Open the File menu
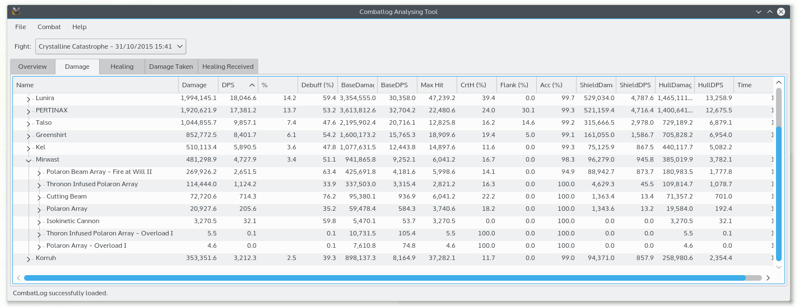The width and height of the screenshot is (799, 307). pos(20,27)
